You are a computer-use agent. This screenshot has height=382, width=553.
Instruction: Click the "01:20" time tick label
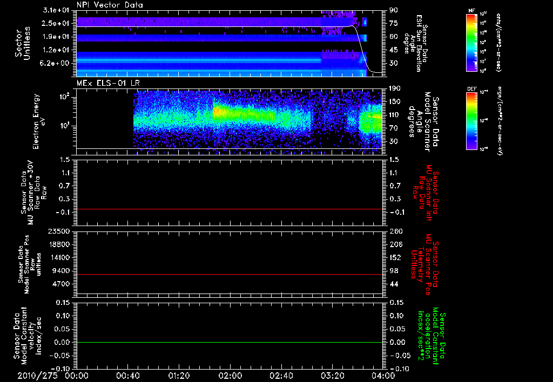pyautogui.click(x=179, y=376)
